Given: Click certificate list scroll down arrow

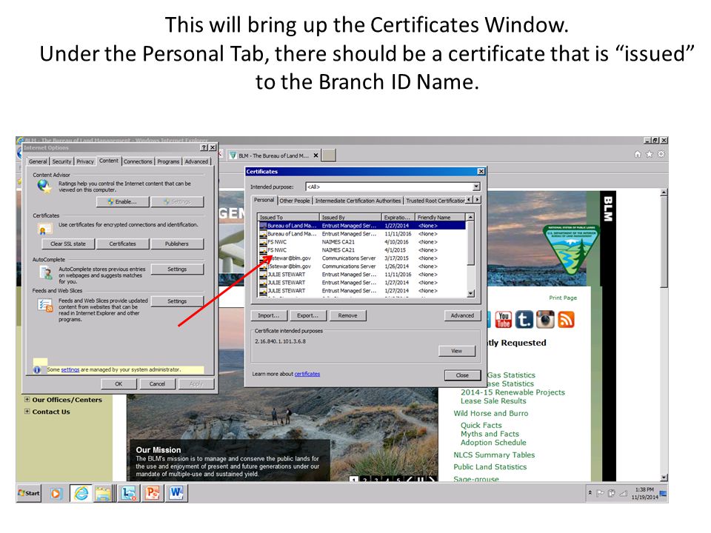Looking at the screenshot, I should pos(471,294).
